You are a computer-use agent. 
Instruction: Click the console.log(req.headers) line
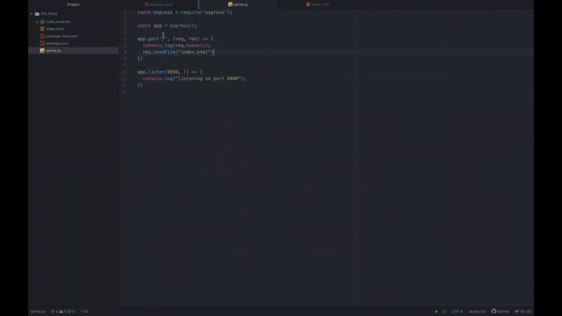(177, 46)
